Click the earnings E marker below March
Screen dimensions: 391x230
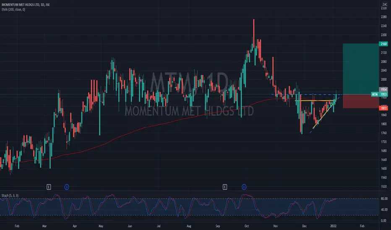(x=49, y=187)
